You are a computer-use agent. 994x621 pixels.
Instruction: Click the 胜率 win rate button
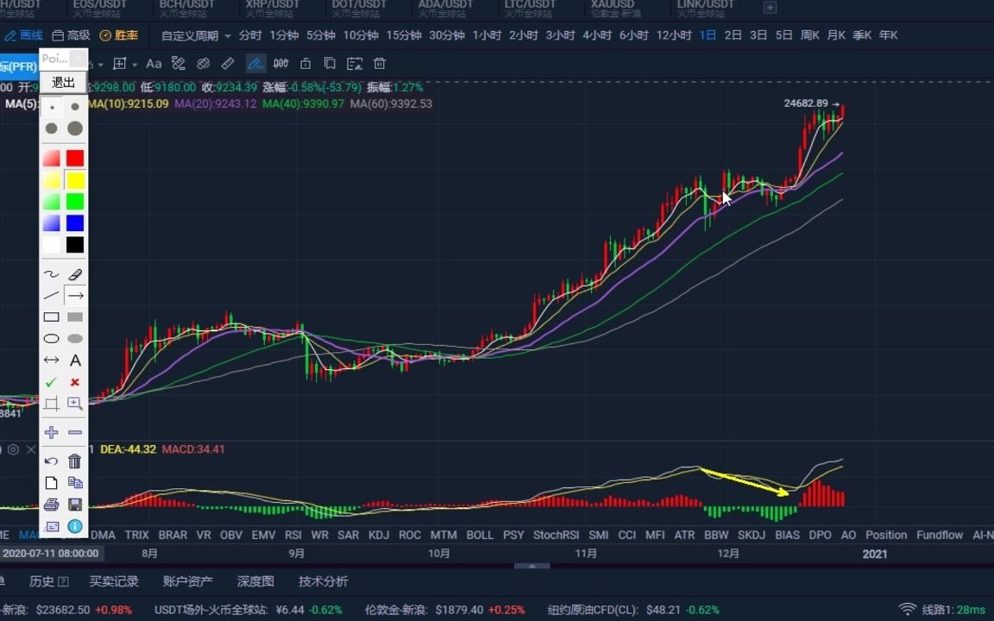119,35
